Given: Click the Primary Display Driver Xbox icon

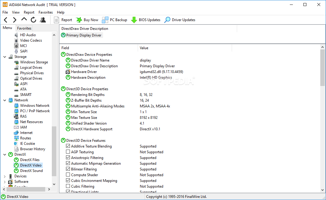Looking at the screenshot, I should (x=63, y=35).
